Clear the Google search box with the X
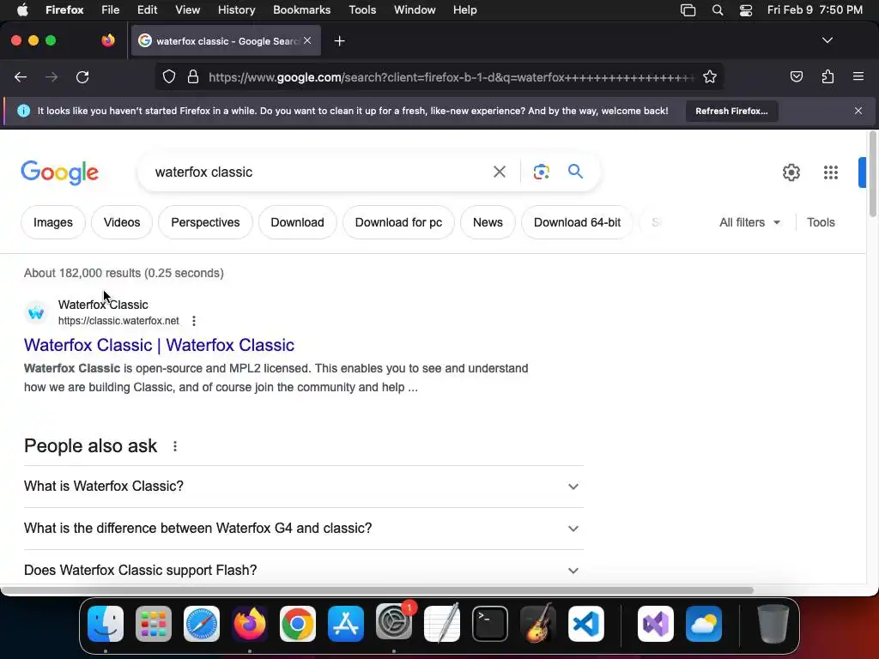This screenshot has width=879, height=659. pos(499,172)
